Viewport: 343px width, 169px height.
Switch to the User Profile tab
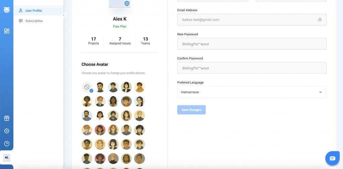coord(33,11)
